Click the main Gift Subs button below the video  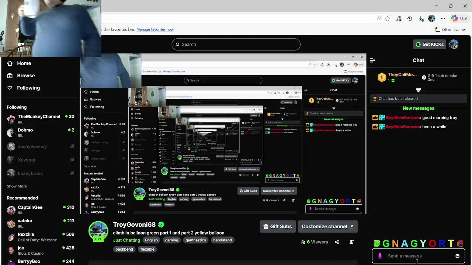pos(277,226)
